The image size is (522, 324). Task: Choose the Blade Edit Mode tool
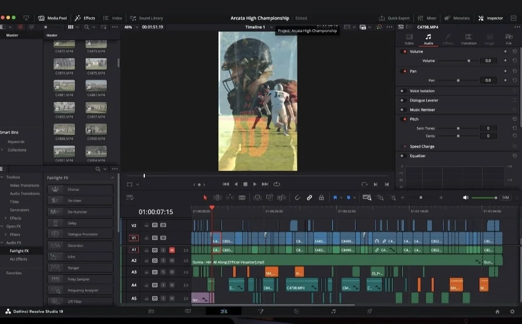(242, 198)
